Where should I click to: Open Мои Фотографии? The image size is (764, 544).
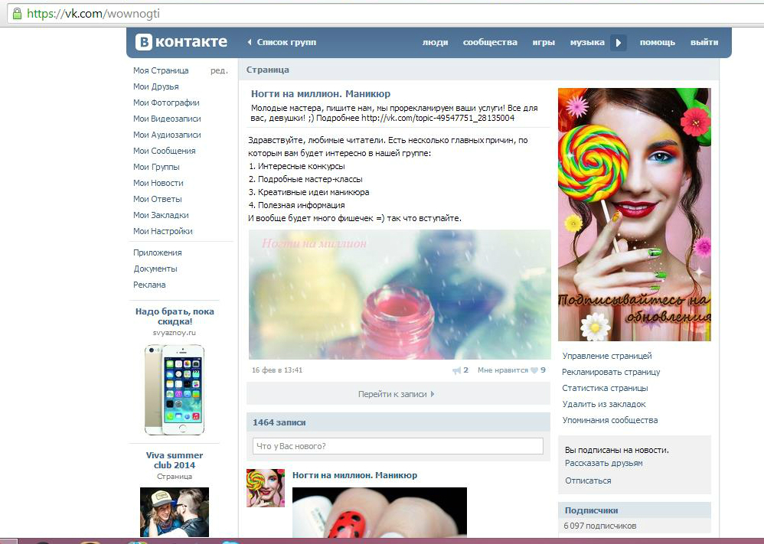coord(166,103)
